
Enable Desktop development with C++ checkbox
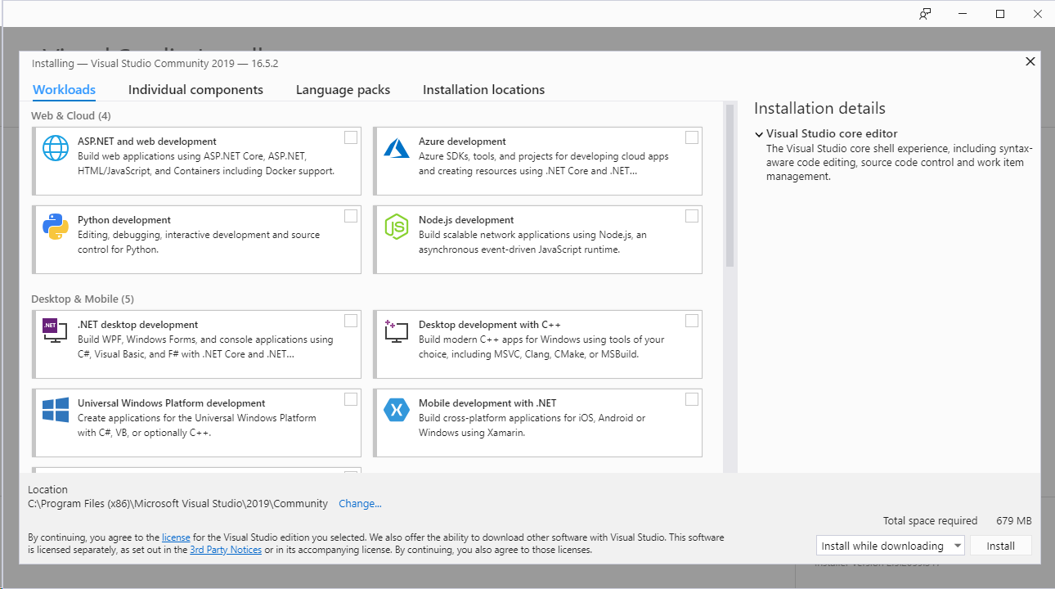692,321
